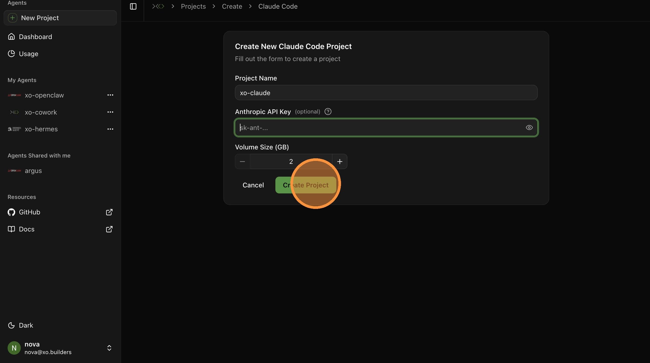Go to the Create breadcrumb
The height and width of the screenshot is (363, 650).
[x=232, y=6]
